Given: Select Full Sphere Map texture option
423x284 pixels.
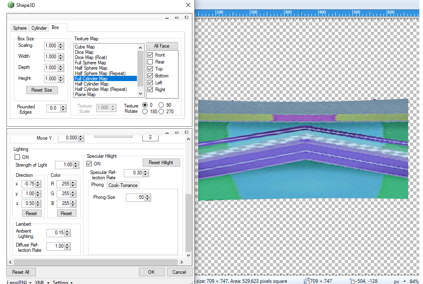Looking at the screenshot, I should click(90, 63).
